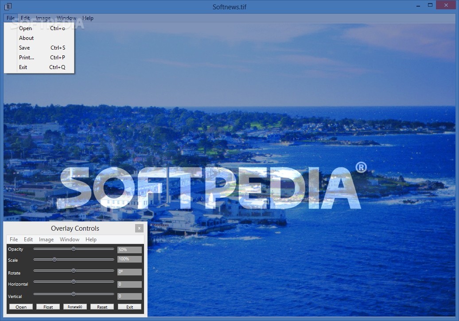Open the Window menu in main window
Viewport: 459px width, 321px height.
click(66, 18)
